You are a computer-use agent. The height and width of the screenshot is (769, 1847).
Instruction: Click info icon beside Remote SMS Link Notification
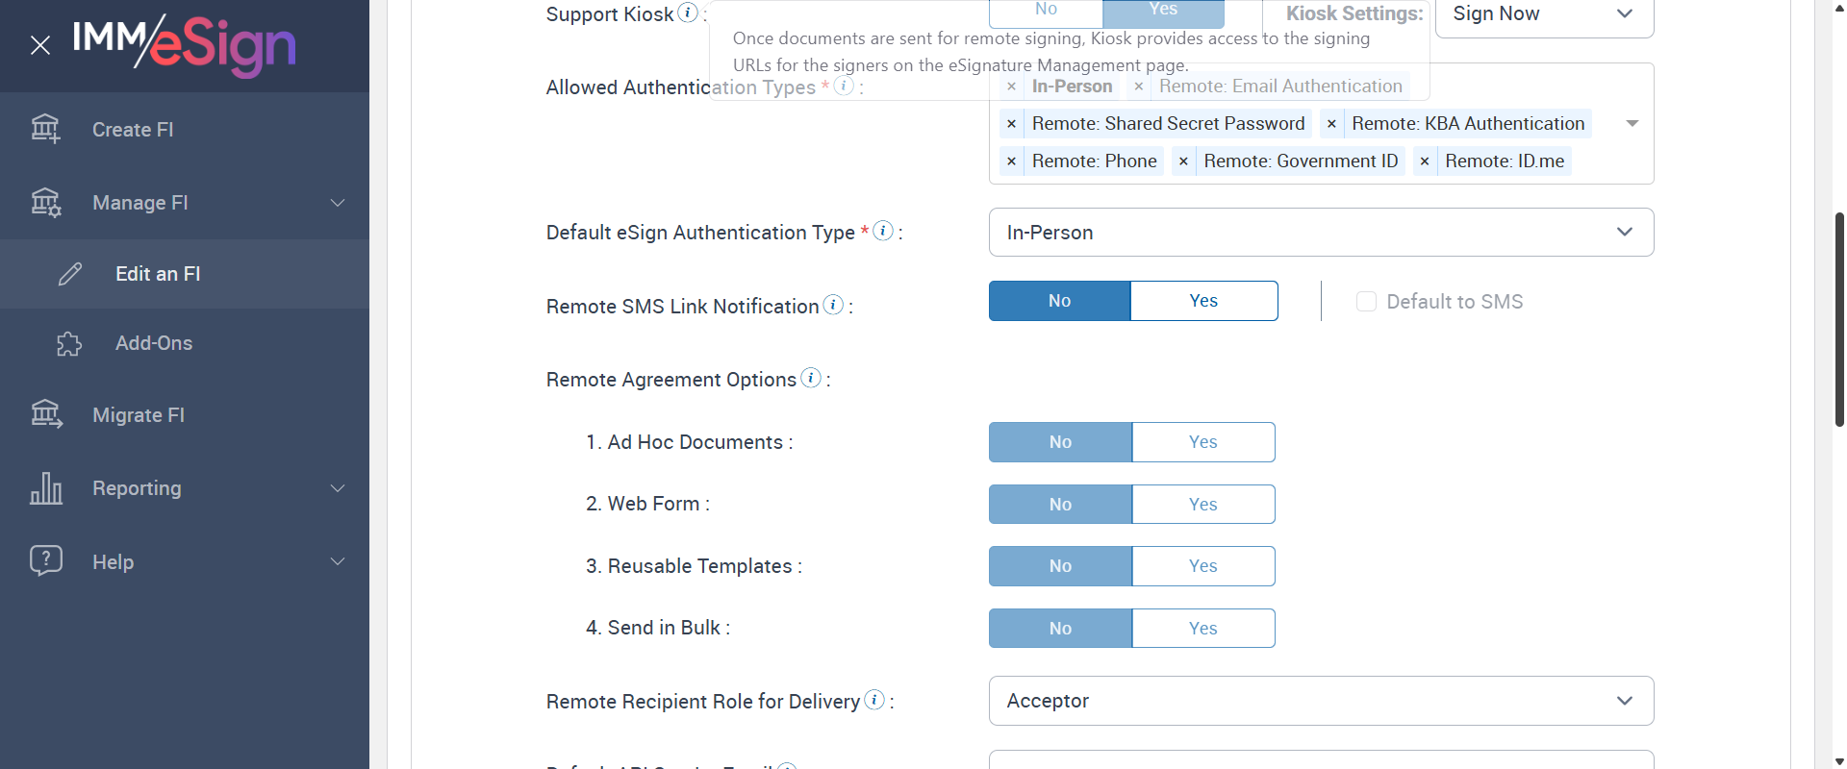[834, 305]
